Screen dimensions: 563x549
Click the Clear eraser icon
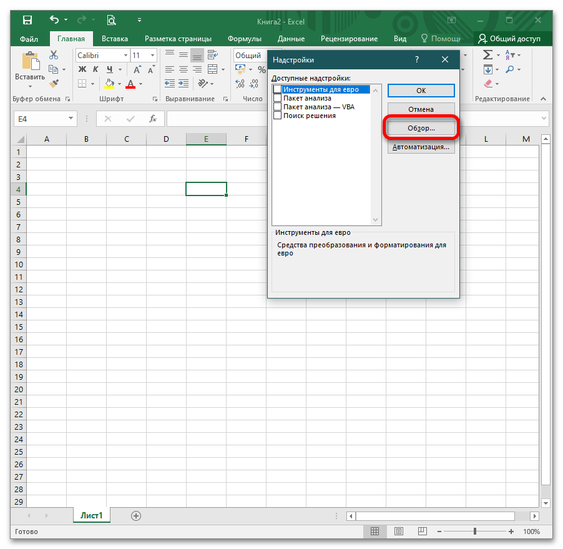coord(488,84)
